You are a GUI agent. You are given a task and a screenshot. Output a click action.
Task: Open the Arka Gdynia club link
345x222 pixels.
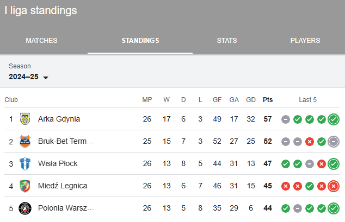point(59,119)
